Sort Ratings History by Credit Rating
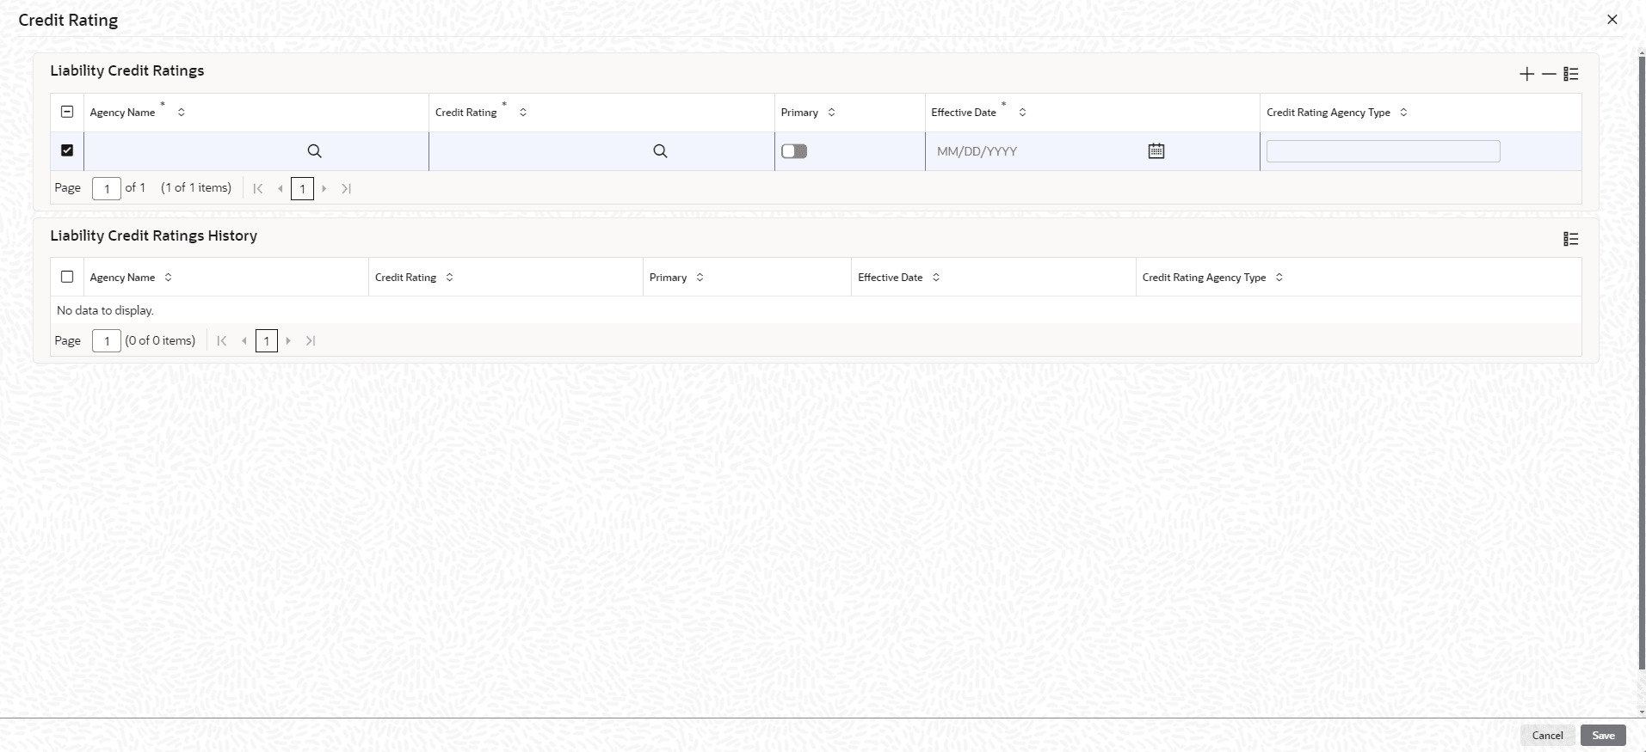The image size is (1646, 752). click(x=449, y=278)
